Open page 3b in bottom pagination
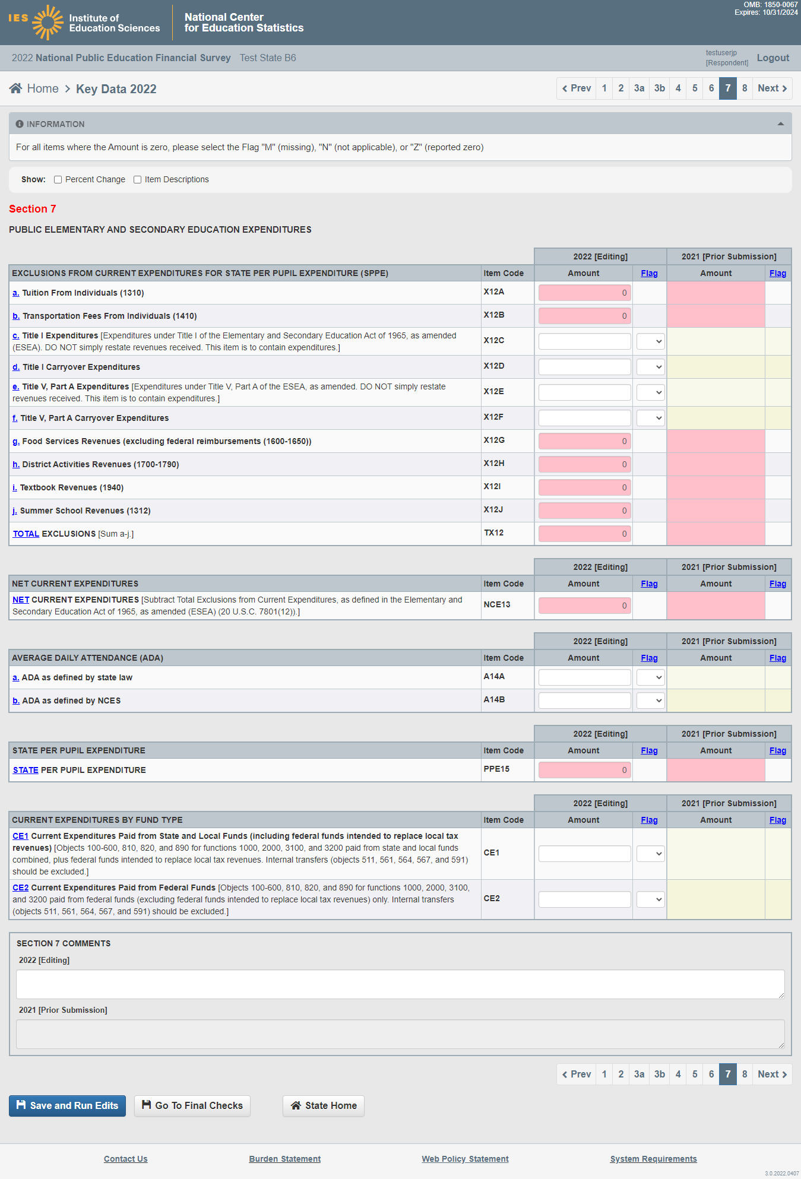 tap(660, 1074)
